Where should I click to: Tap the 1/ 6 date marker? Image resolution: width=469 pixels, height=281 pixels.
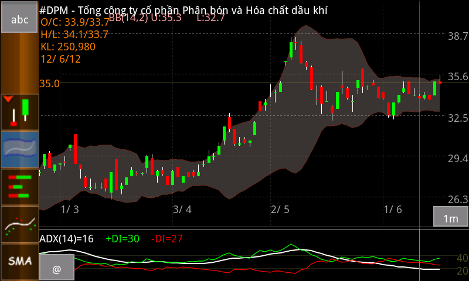[x=392, y=209]
